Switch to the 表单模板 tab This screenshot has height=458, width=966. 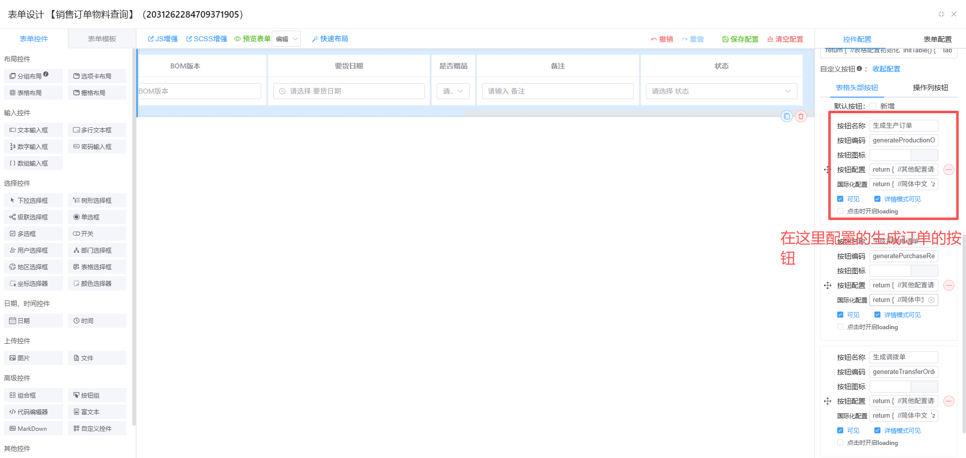coord(102,39)
